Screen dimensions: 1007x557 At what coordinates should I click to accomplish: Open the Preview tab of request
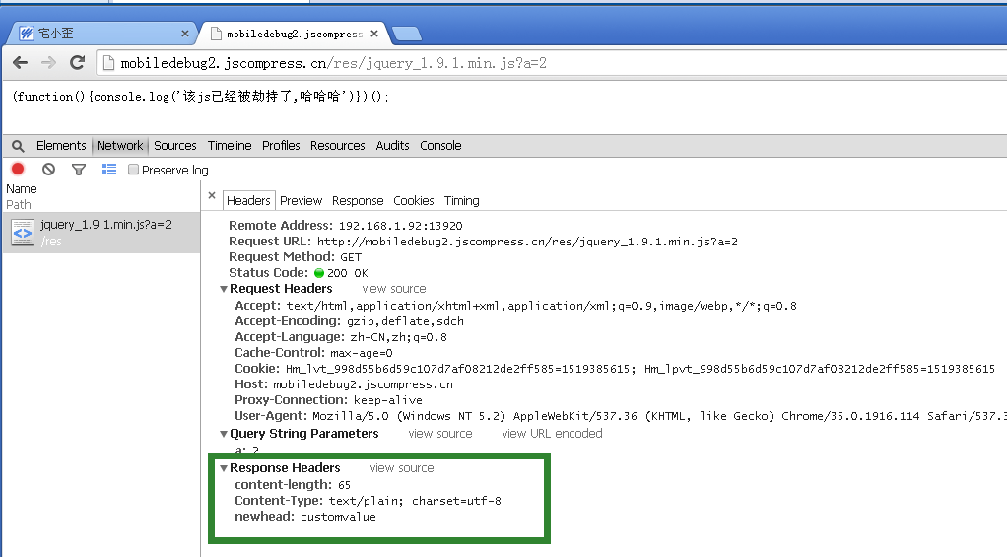(301, 200)
